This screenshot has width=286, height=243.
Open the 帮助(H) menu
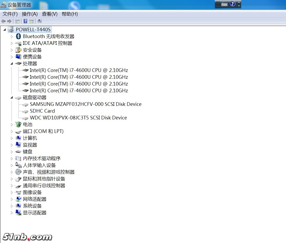(x=70, y=14)
